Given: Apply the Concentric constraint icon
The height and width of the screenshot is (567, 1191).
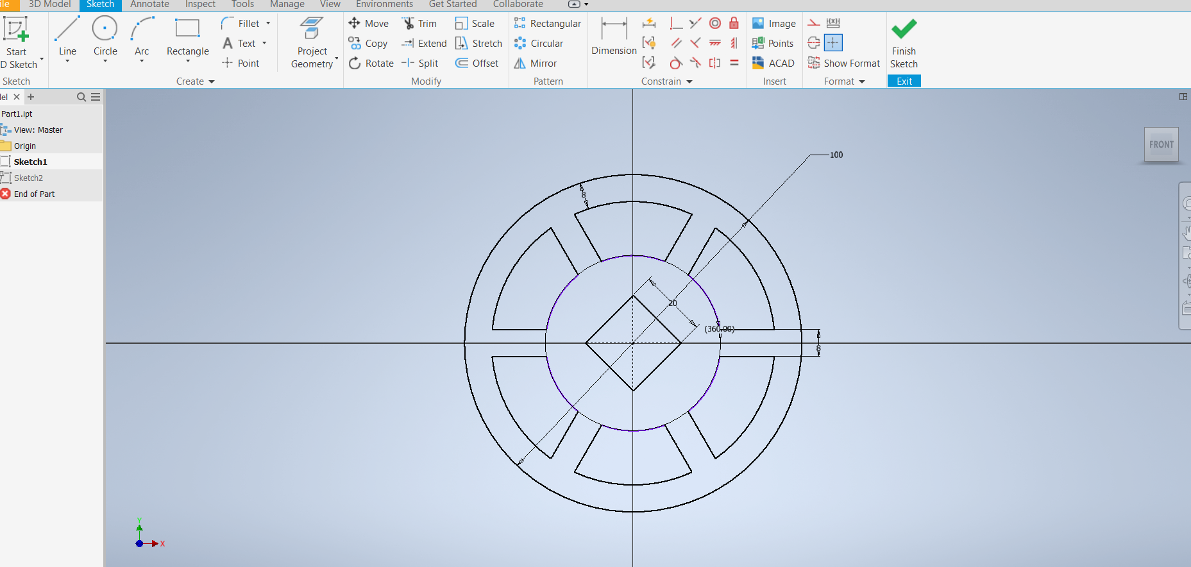Looking at the screenshot, I should (715, 24).
